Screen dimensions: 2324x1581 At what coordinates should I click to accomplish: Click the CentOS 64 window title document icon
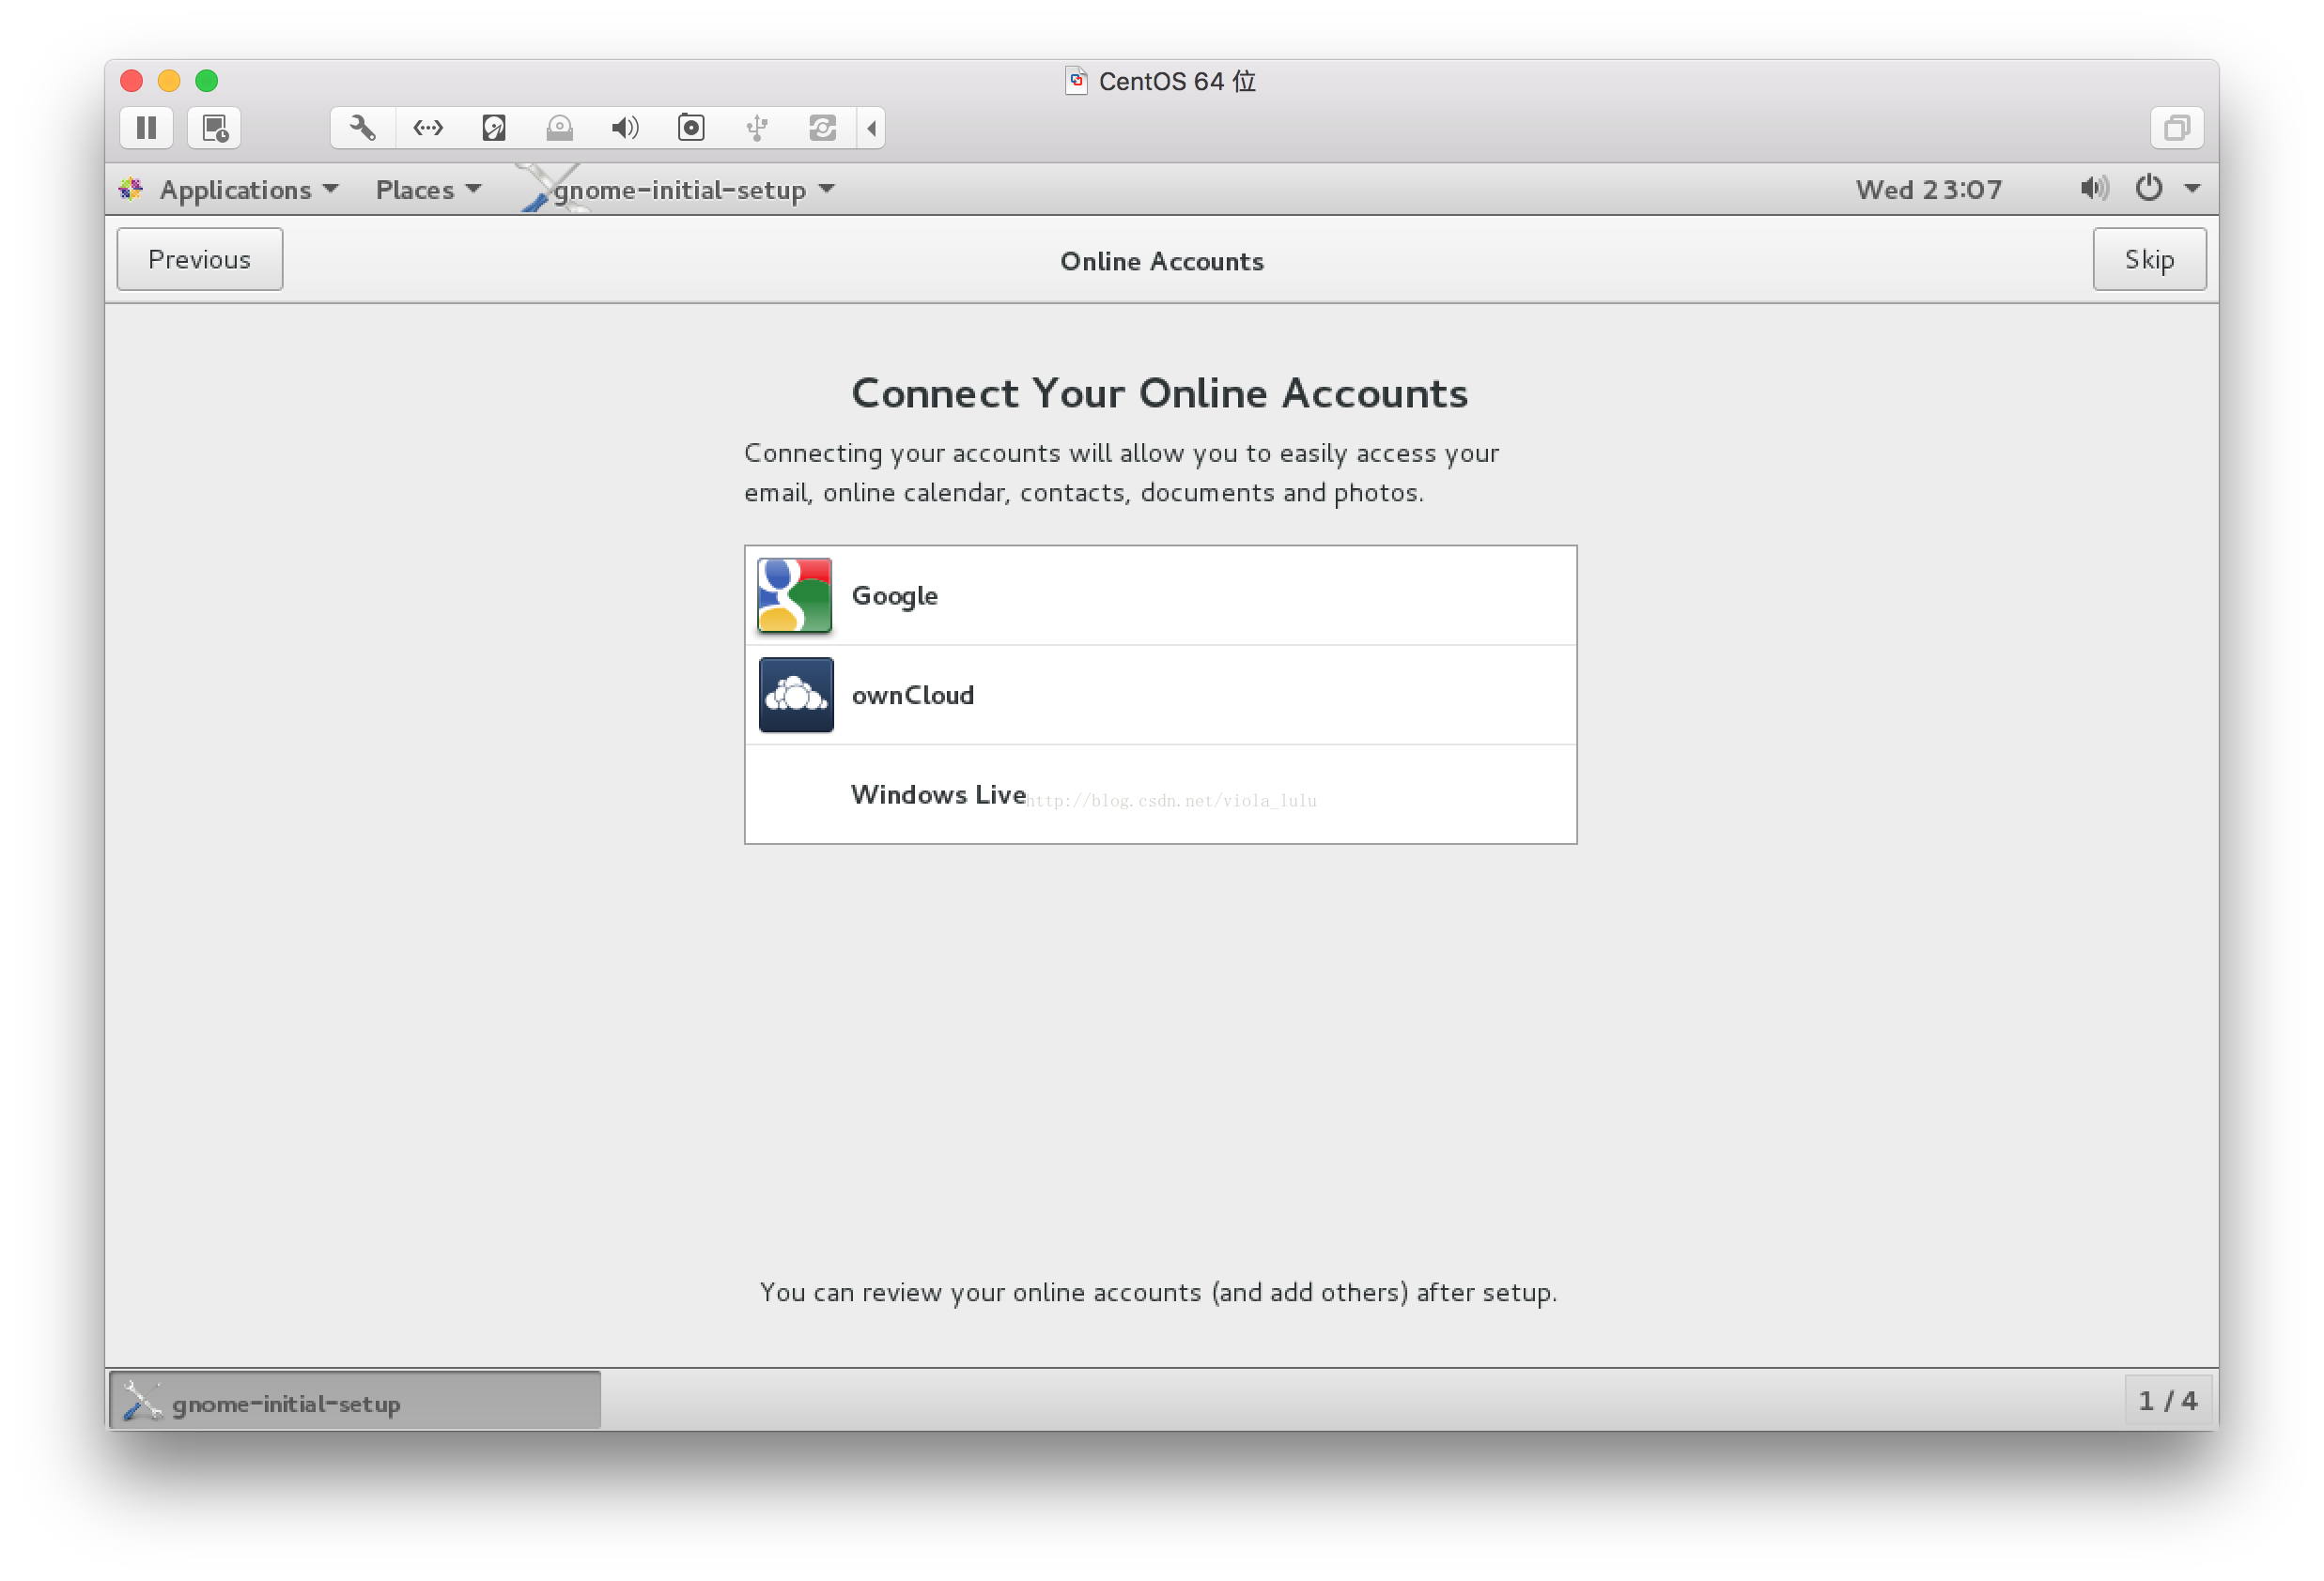point(1076,81)
